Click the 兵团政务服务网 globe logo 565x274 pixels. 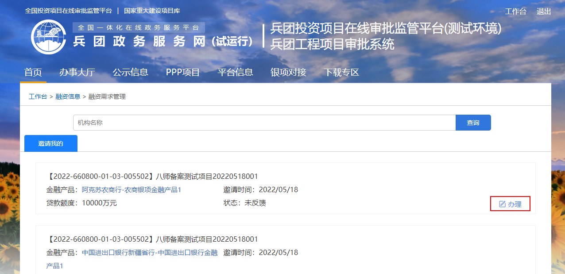point(48,37)
